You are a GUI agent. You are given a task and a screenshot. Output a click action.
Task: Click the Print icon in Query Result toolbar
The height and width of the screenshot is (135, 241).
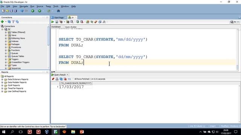click(x=57, y=79)
